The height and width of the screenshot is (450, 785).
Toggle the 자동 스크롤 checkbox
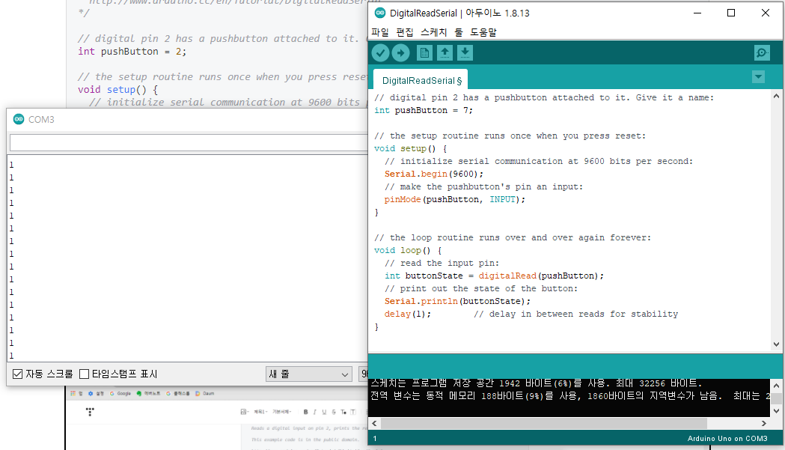(x=17, y=374)
